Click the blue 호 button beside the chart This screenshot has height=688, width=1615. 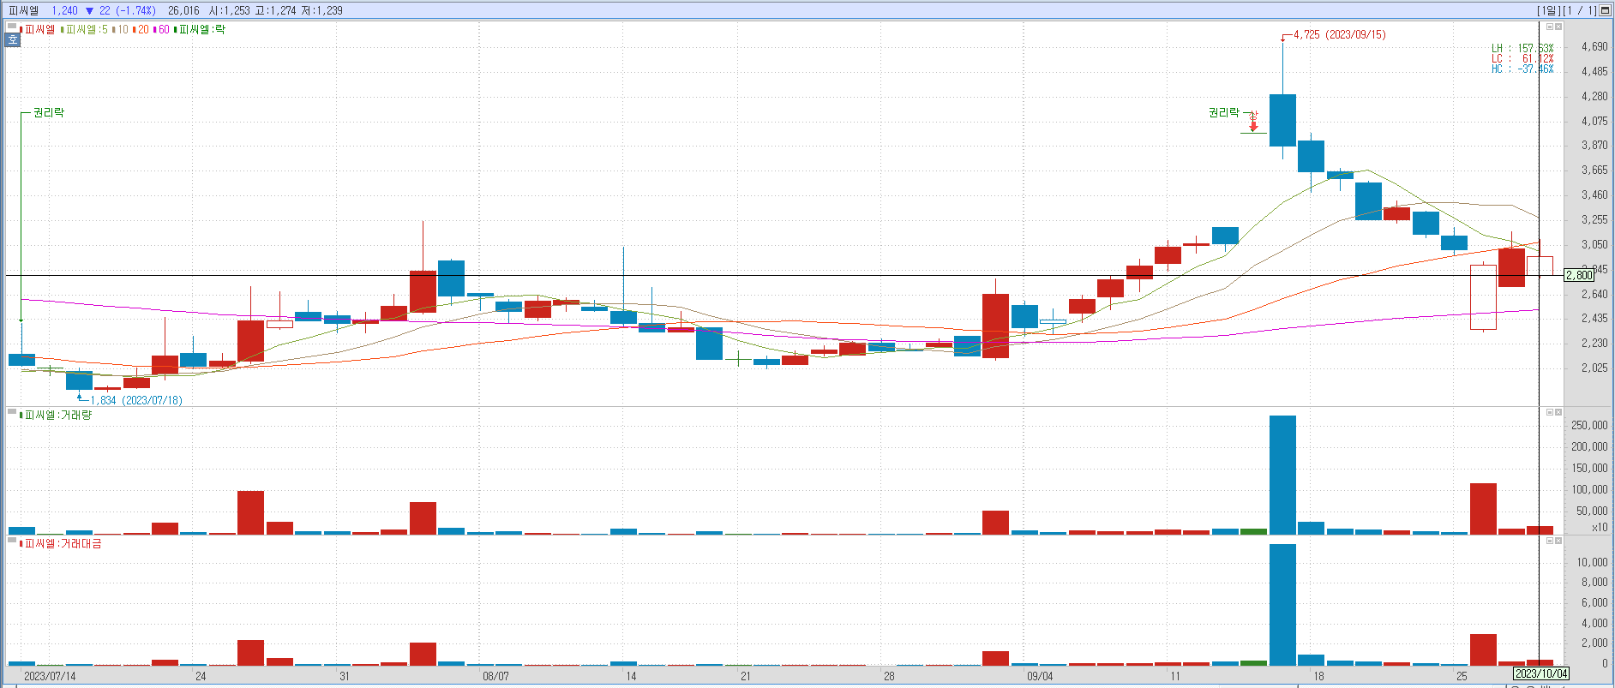[12, 39]
